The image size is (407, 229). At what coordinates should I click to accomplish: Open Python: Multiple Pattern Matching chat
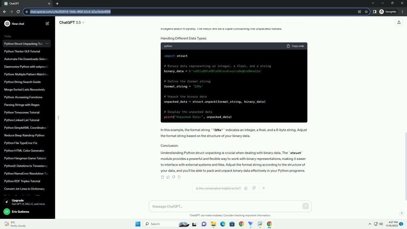27,74
